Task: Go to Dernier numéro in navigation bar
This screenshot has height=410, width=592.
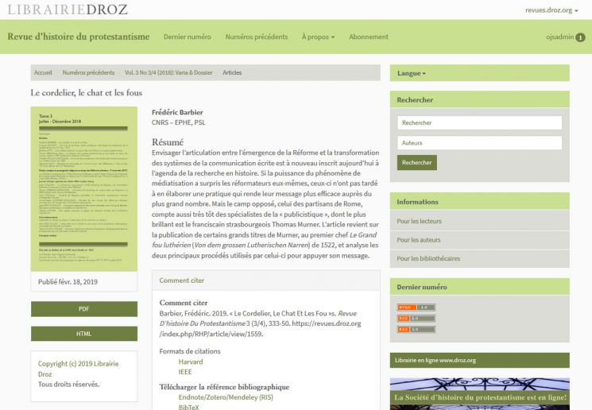Action: [x=188, y=37]
